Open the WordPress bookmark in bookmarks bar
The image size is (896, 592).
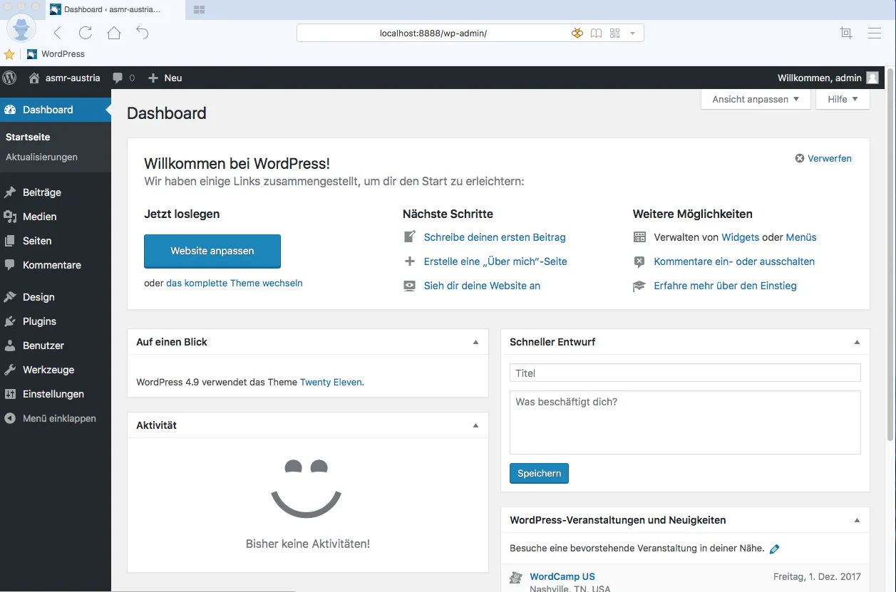coord(56,54)
